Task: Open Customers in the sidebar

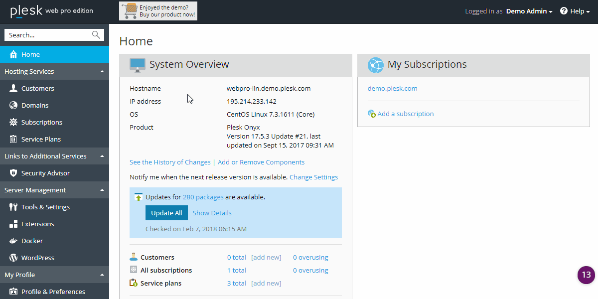Action: pos(54,88)
